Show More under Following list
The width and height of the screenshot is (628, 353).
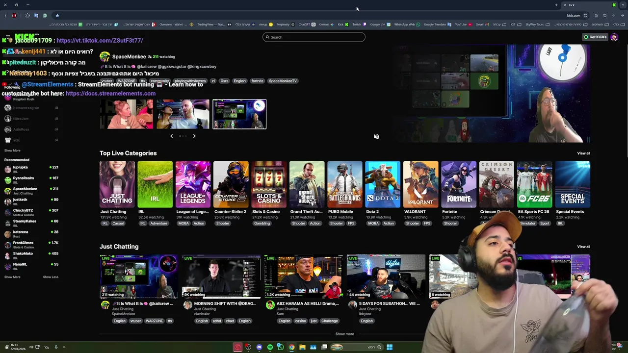click(12, 151)
